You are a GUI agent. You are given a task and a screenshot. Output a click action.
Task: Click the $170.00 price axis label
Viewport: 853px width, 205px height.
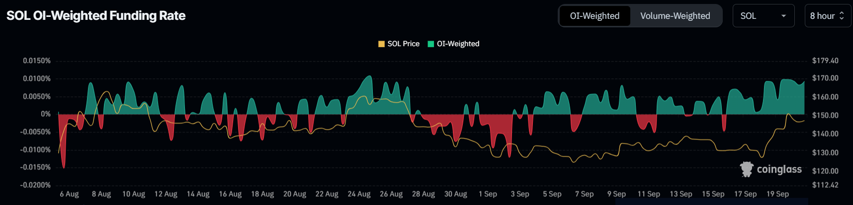825,78
